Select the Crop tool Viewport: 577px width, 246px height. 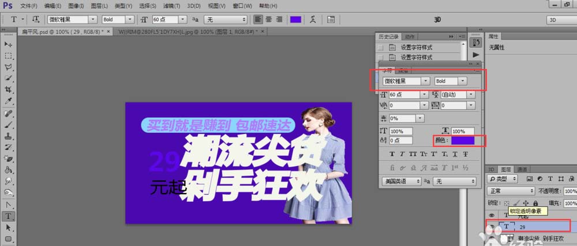point(9,90)
